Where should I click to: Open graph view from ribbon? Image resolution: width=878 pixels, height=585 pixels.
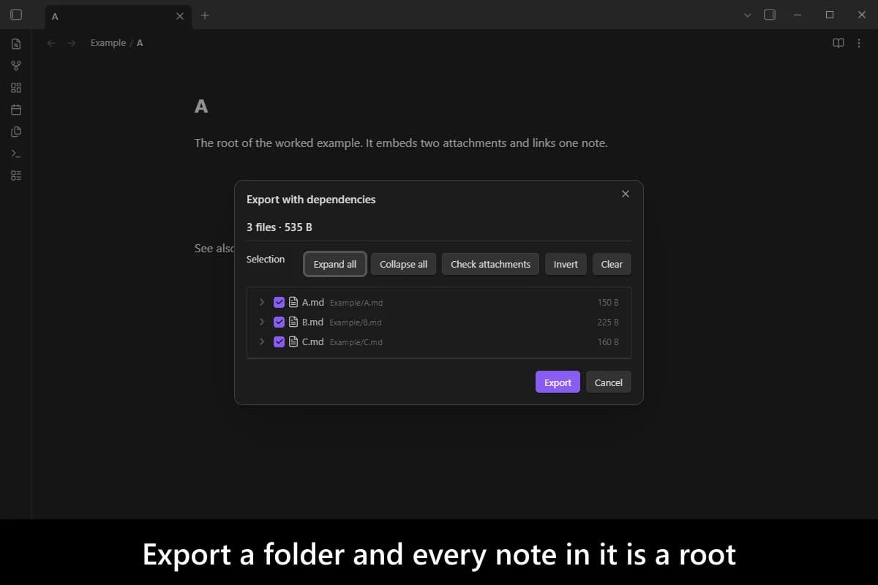tap(16, 66)
